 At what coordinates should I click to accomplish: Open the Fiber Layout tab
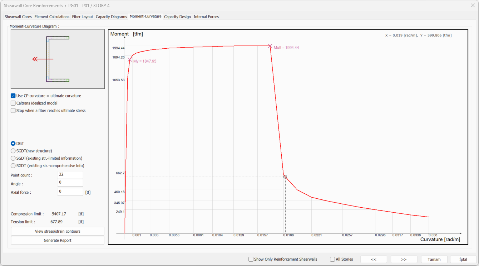pos(83,17)
